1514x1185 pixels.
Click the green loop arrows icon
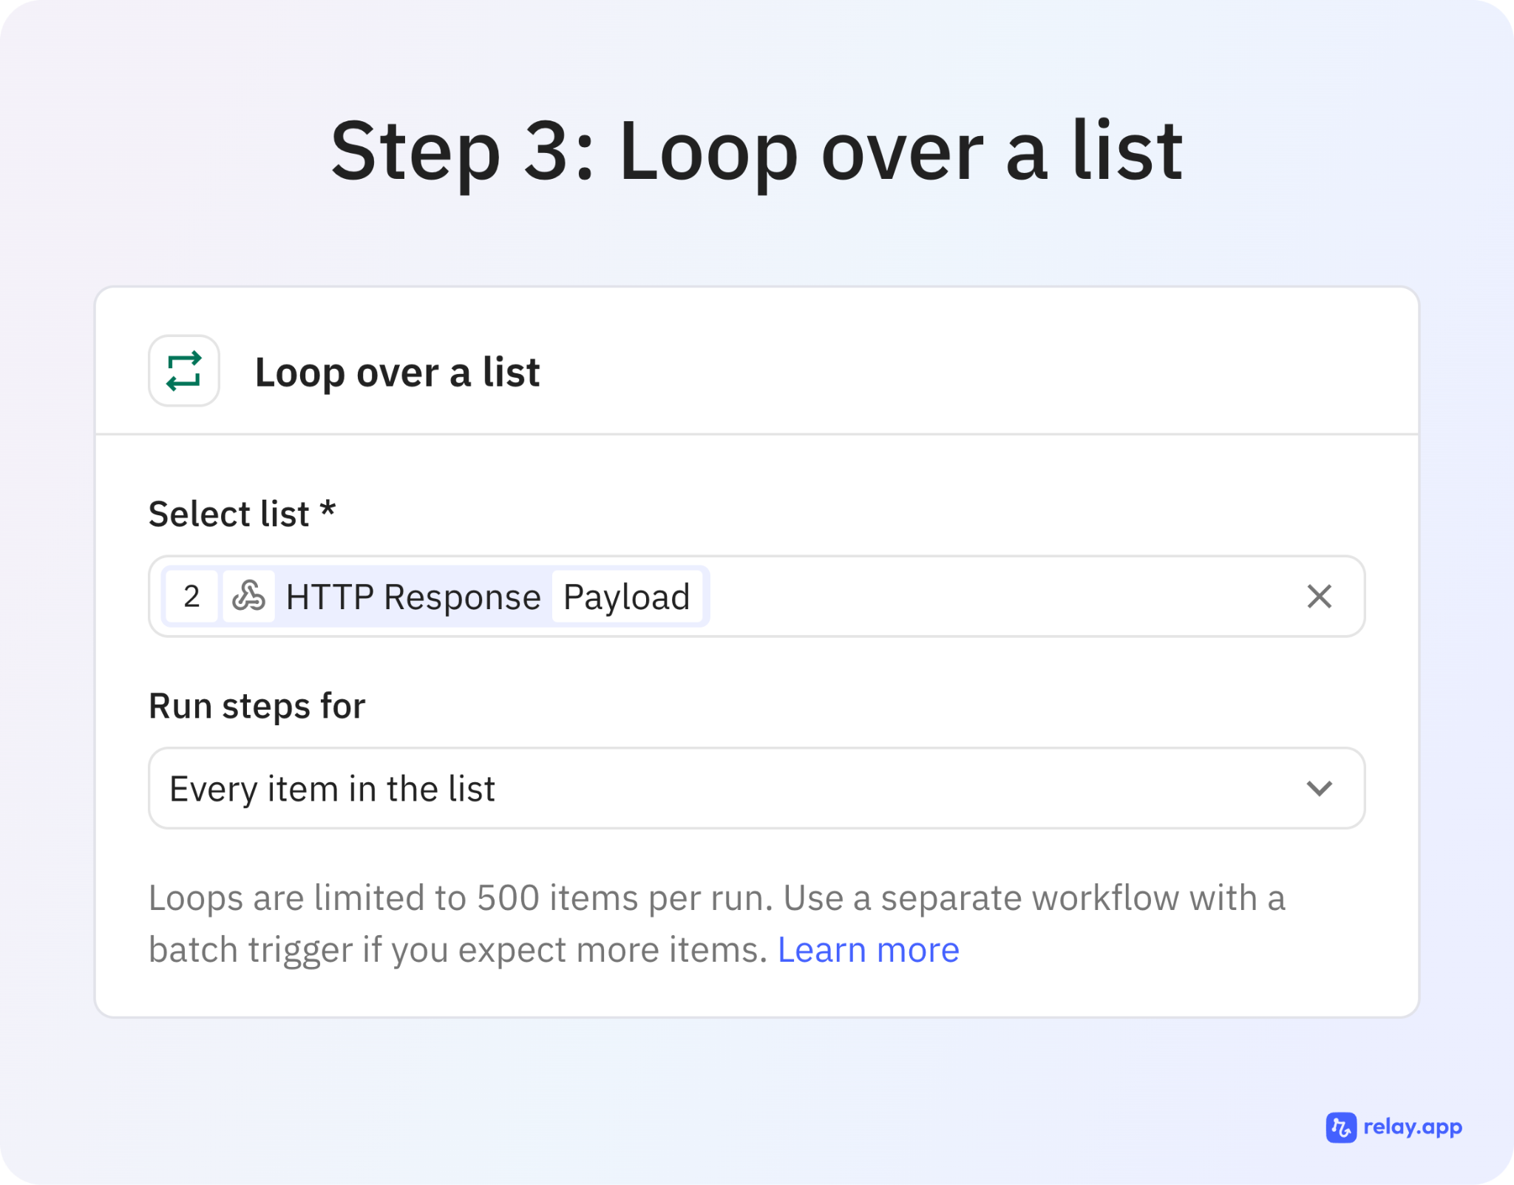tap(184, 371)
